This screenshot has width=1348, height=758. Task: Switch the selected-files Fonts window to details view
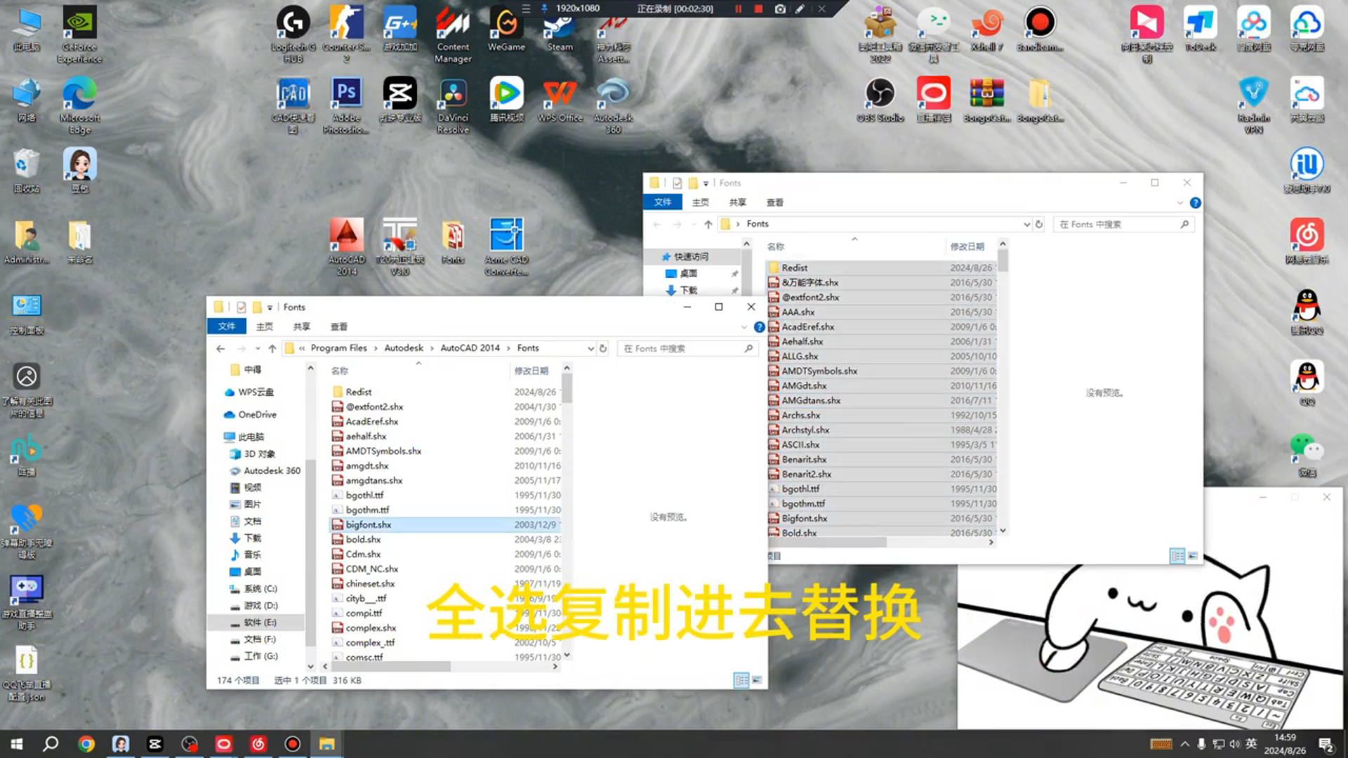pos(1177,555)
